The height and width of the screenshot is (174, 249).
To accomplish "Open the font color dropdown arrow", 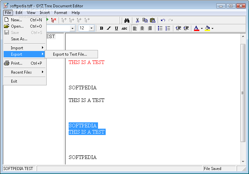I will tap(202, 29).
